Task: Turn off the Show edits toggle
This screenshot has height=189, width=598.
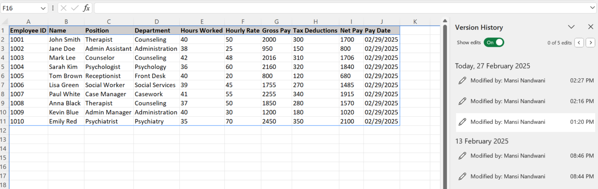Action: (x=494, y=43)
